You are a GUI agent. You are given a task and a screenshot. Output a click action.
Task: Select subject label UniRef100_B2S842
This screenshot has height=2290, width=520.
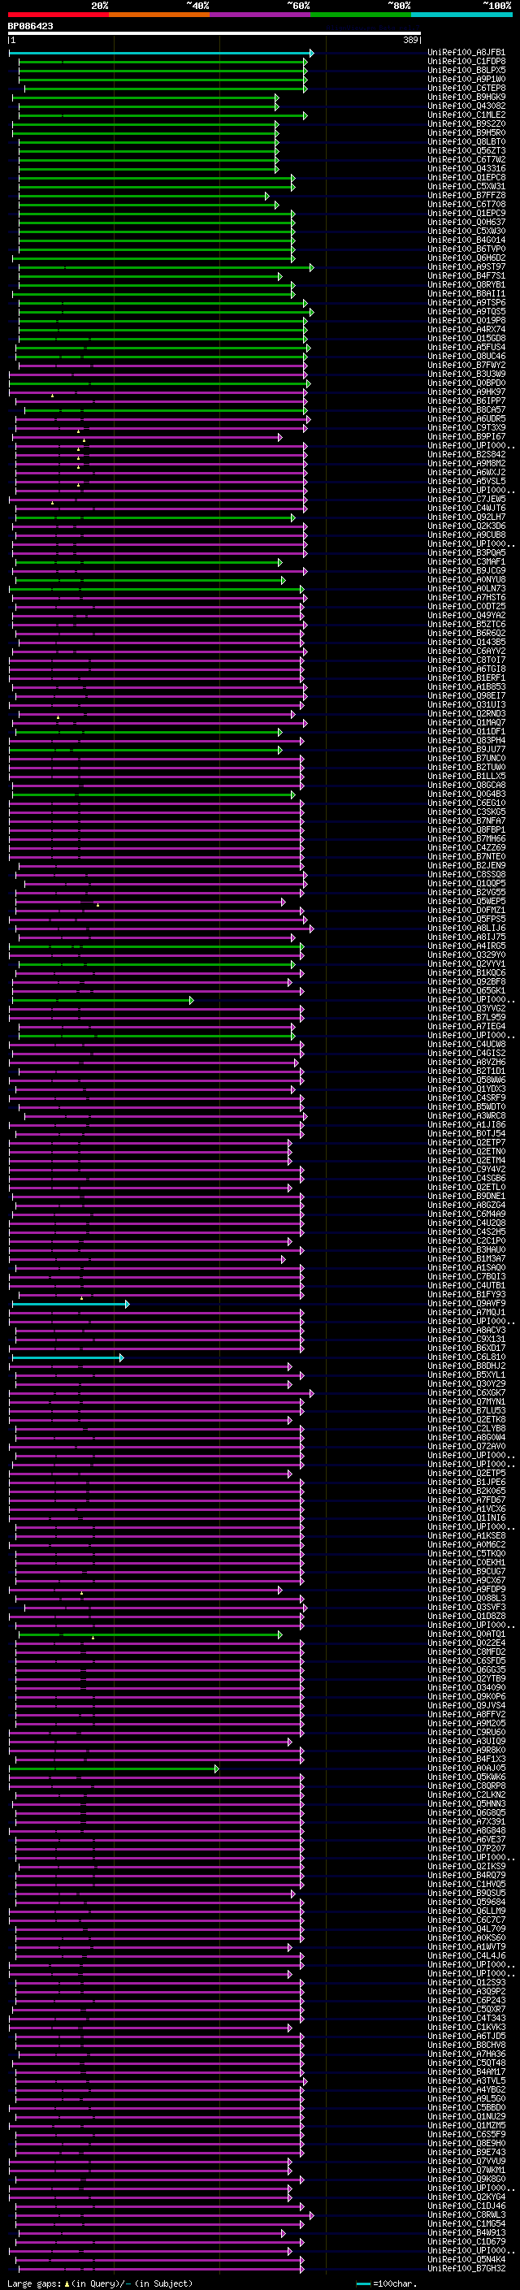click(x=466, y=454)
